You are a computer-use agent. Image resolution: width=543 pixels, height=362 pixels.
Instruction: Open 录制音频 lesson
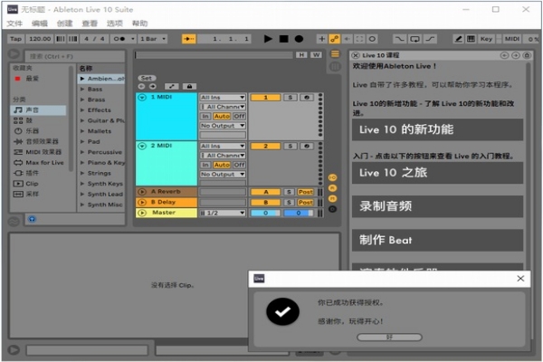click(x=437, y=206)
